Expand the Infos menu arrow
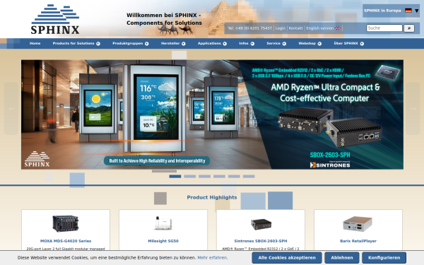This screenshot has width=424, height=265. coord(252,44)
